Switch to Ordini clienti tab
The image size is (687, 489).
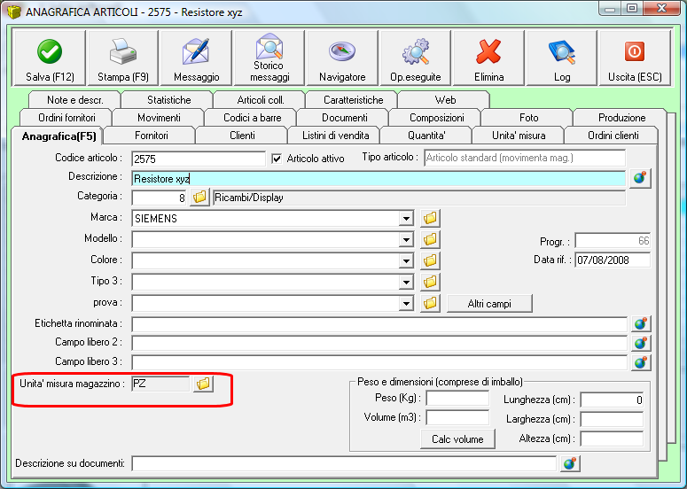click(613, 136)
